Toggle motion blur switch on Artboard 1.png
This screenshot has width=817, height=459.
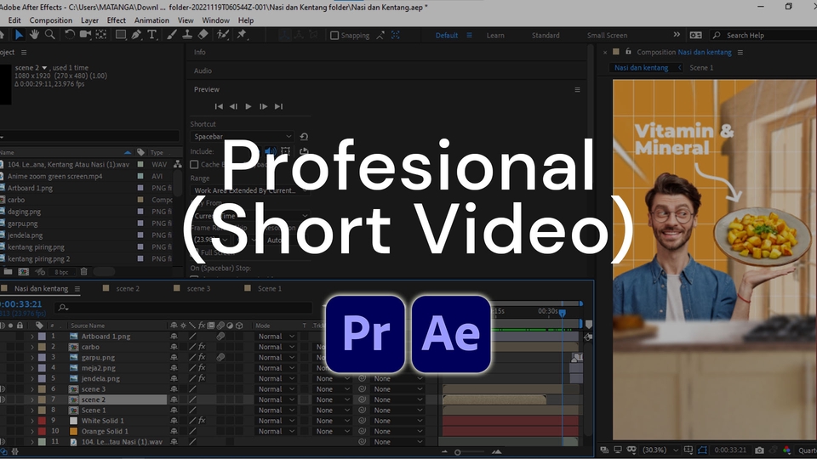coord(220,337)
